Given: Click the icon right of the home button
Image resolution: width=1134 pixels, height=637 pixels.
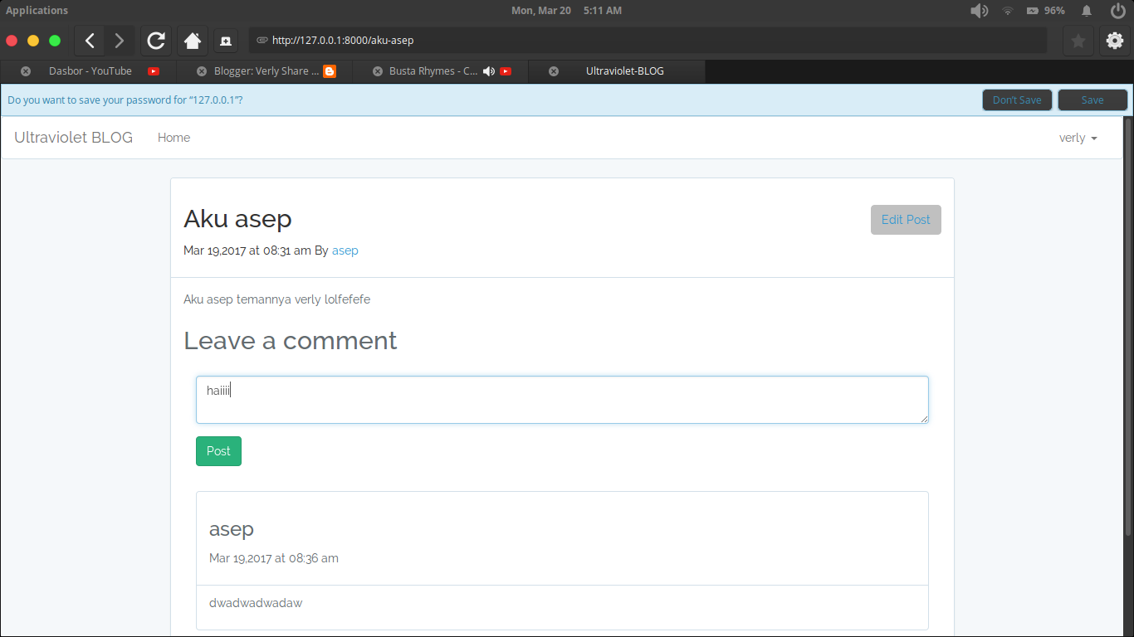Looking at the screenshot, I should 226,40.
